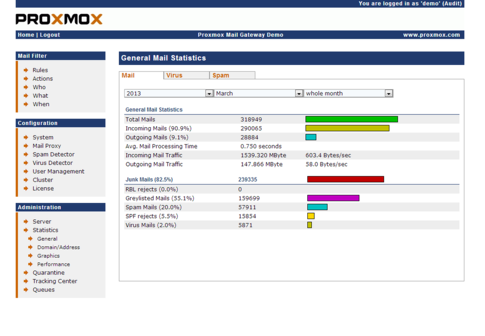This screenshot has width=485, height=336.
Task: Click the arrow icon beside What
Action: (x=26, y=96)
